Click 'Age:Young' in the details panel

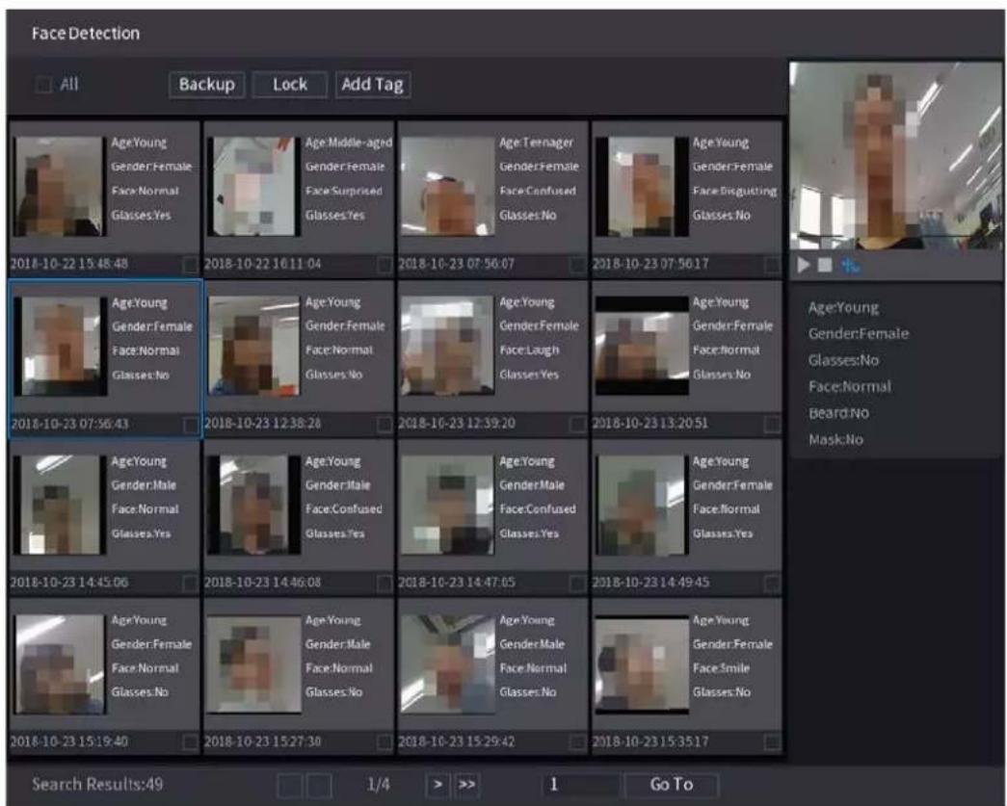click(x=843, y=307)
